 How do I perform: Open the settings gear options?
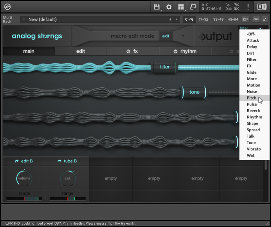(x=169, y=7)
